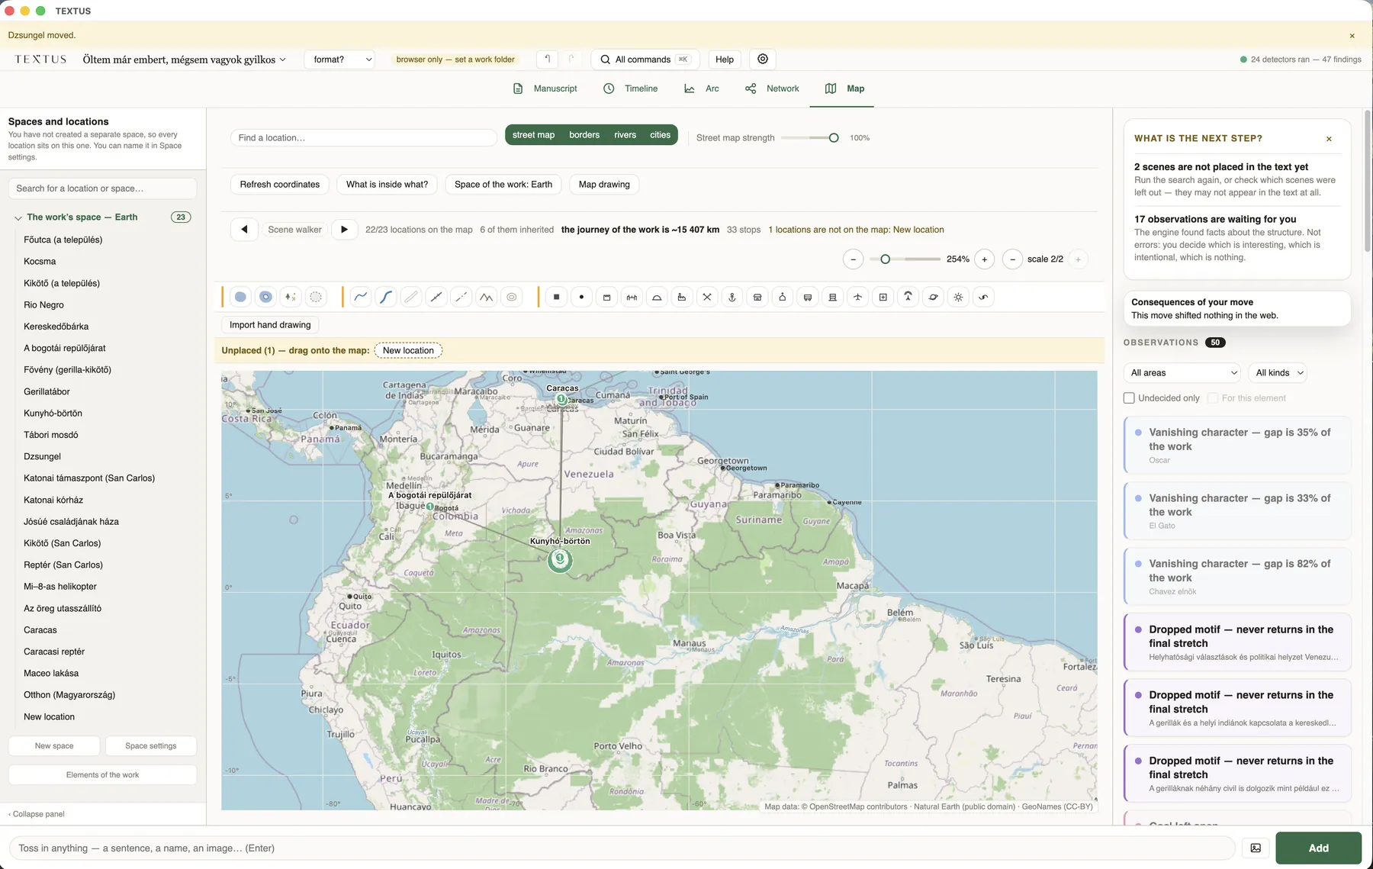Check the Undecided only checkbox

click(1129, 398)
